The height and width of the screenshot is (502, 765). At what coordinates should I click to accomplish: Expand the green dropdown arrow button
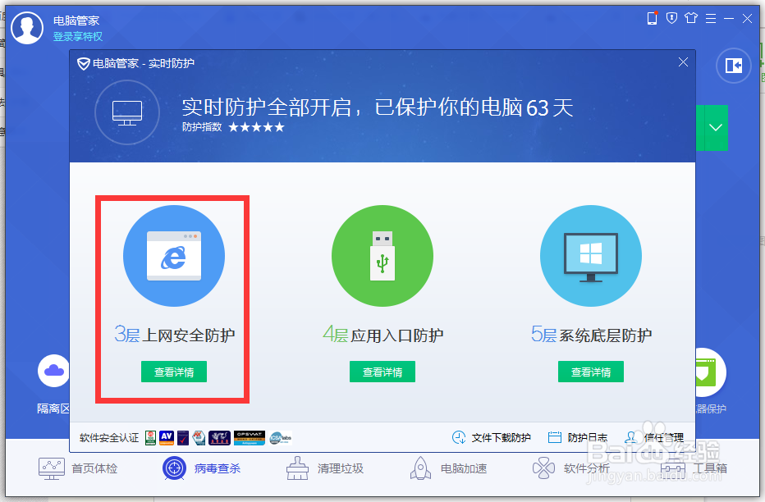click(x=716, y=128)
